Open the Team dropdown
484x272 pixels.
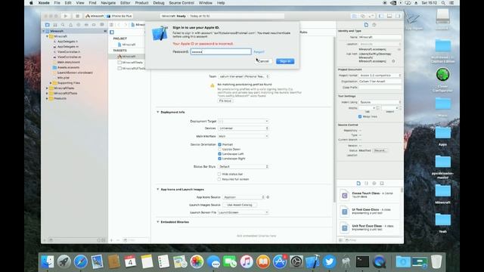click(x=244, y=76)
